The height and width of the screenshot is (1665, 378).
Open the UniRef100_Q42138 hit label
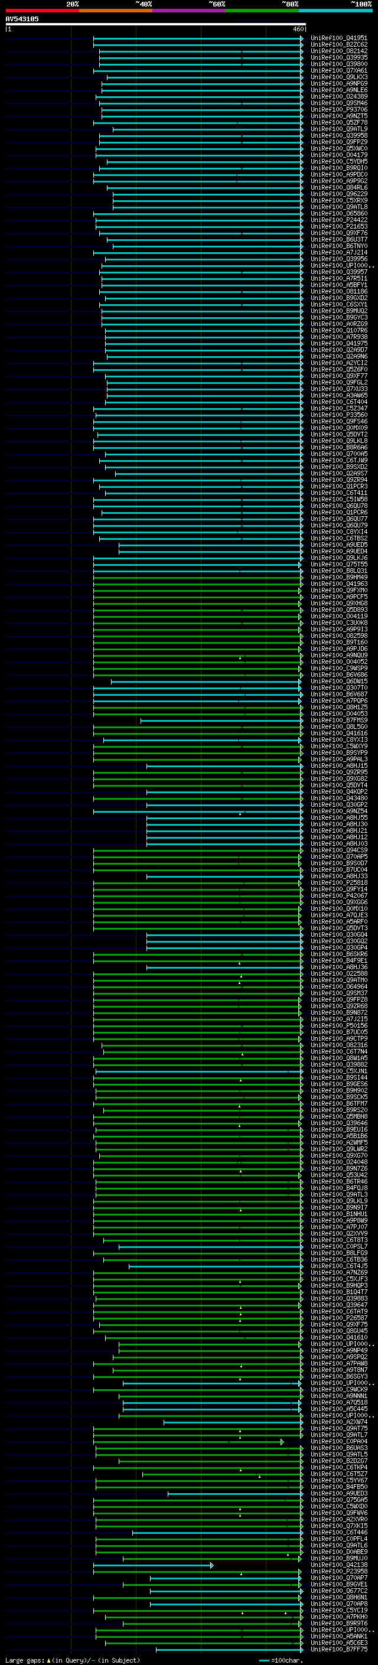tap(338, 1564)
